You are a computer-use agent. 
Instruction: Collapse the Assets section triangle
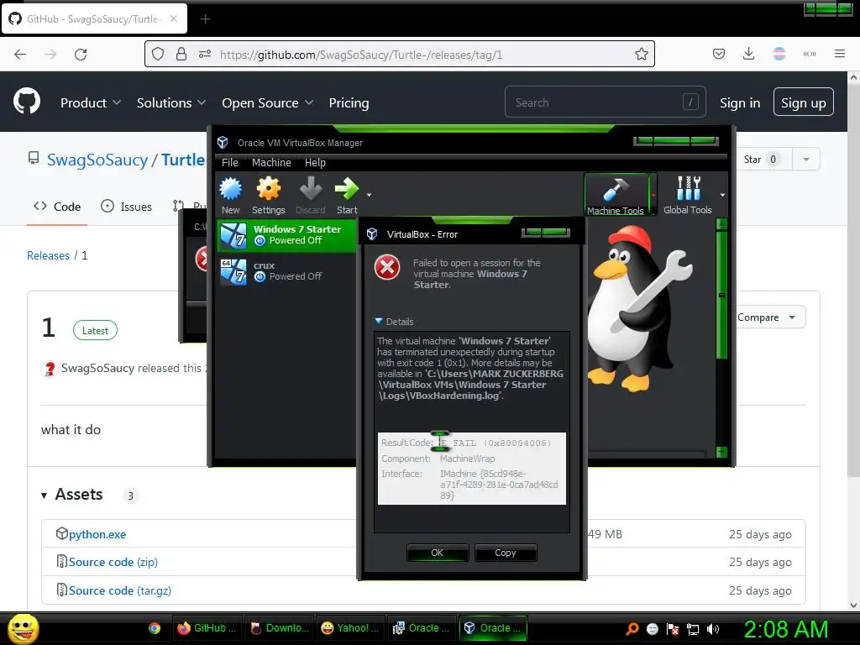pyautogui.click(x=44, y=496)
